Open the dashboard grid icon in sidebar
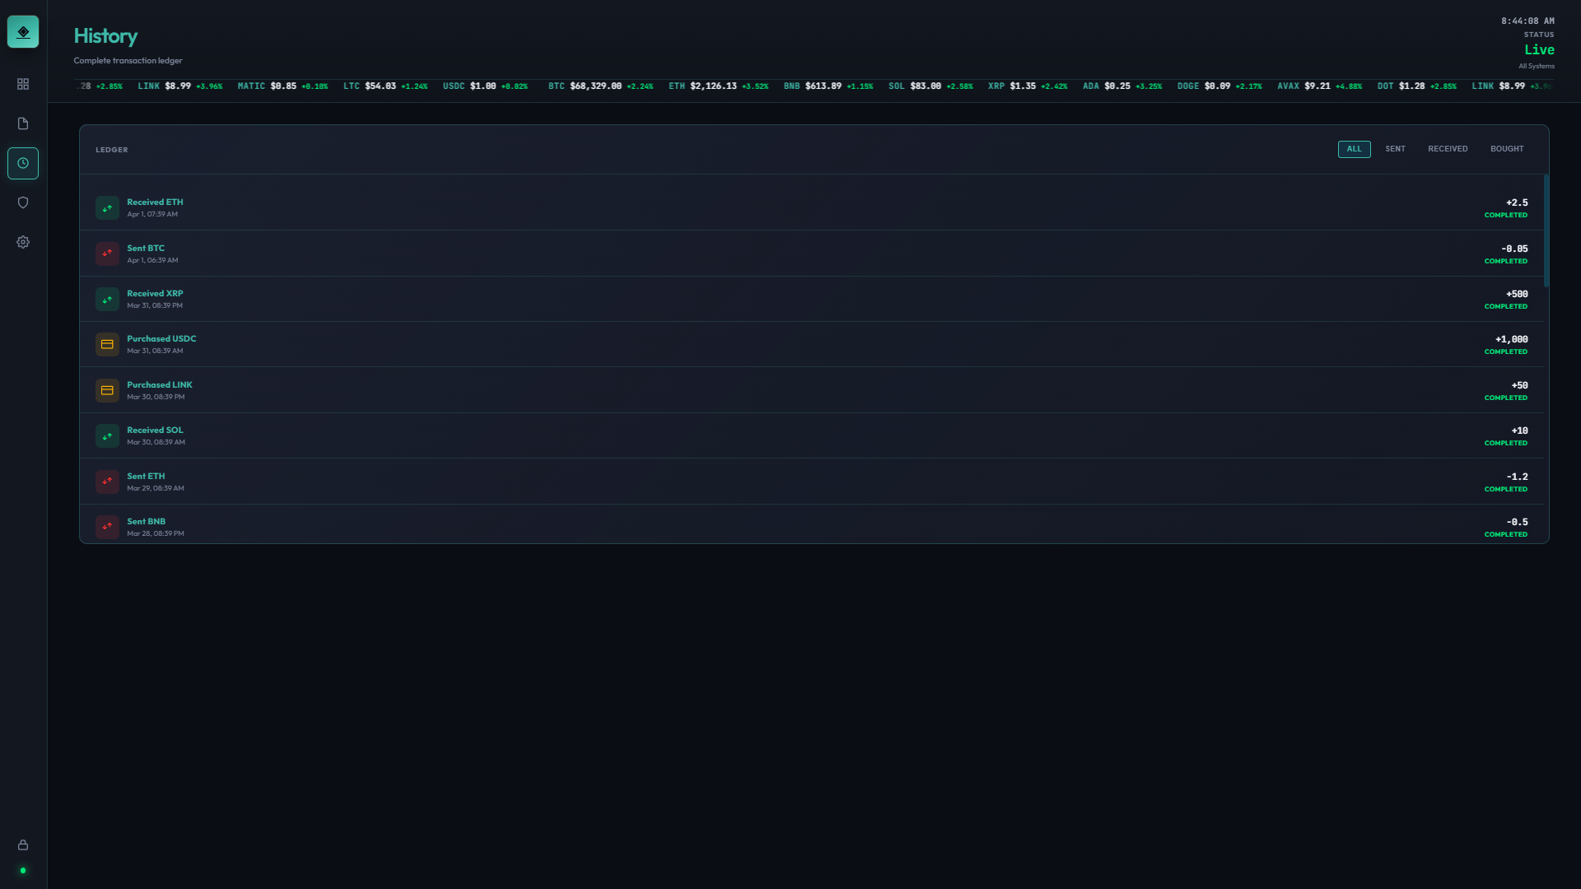1581x889 pixels. [x=23, y=84]
